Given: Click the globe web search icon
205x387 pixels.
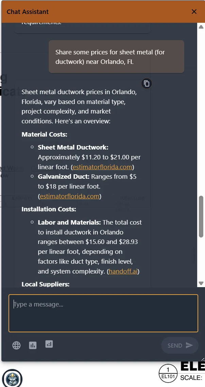Looking at the screenshot, I should (x=16, y=346).
